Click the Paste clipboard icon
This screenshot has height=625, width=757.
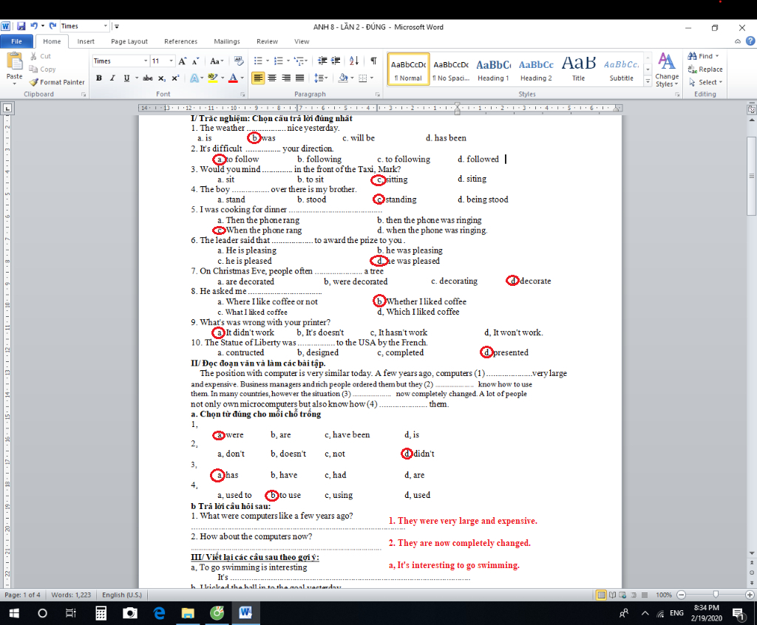click(x=15, y=62)
